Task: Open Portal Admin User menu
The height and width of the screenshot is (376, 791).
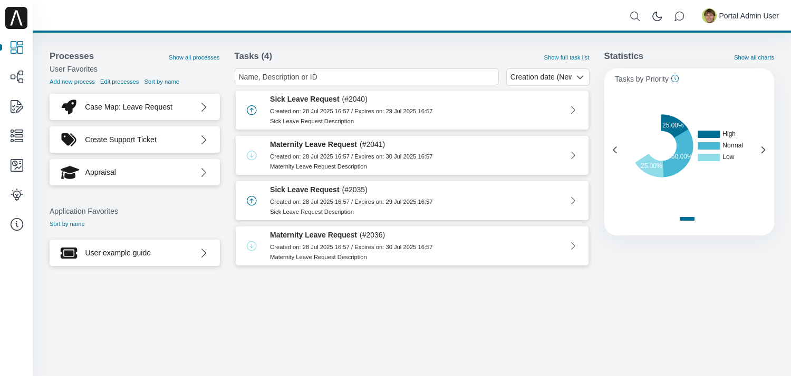Action: coord(740,16)
